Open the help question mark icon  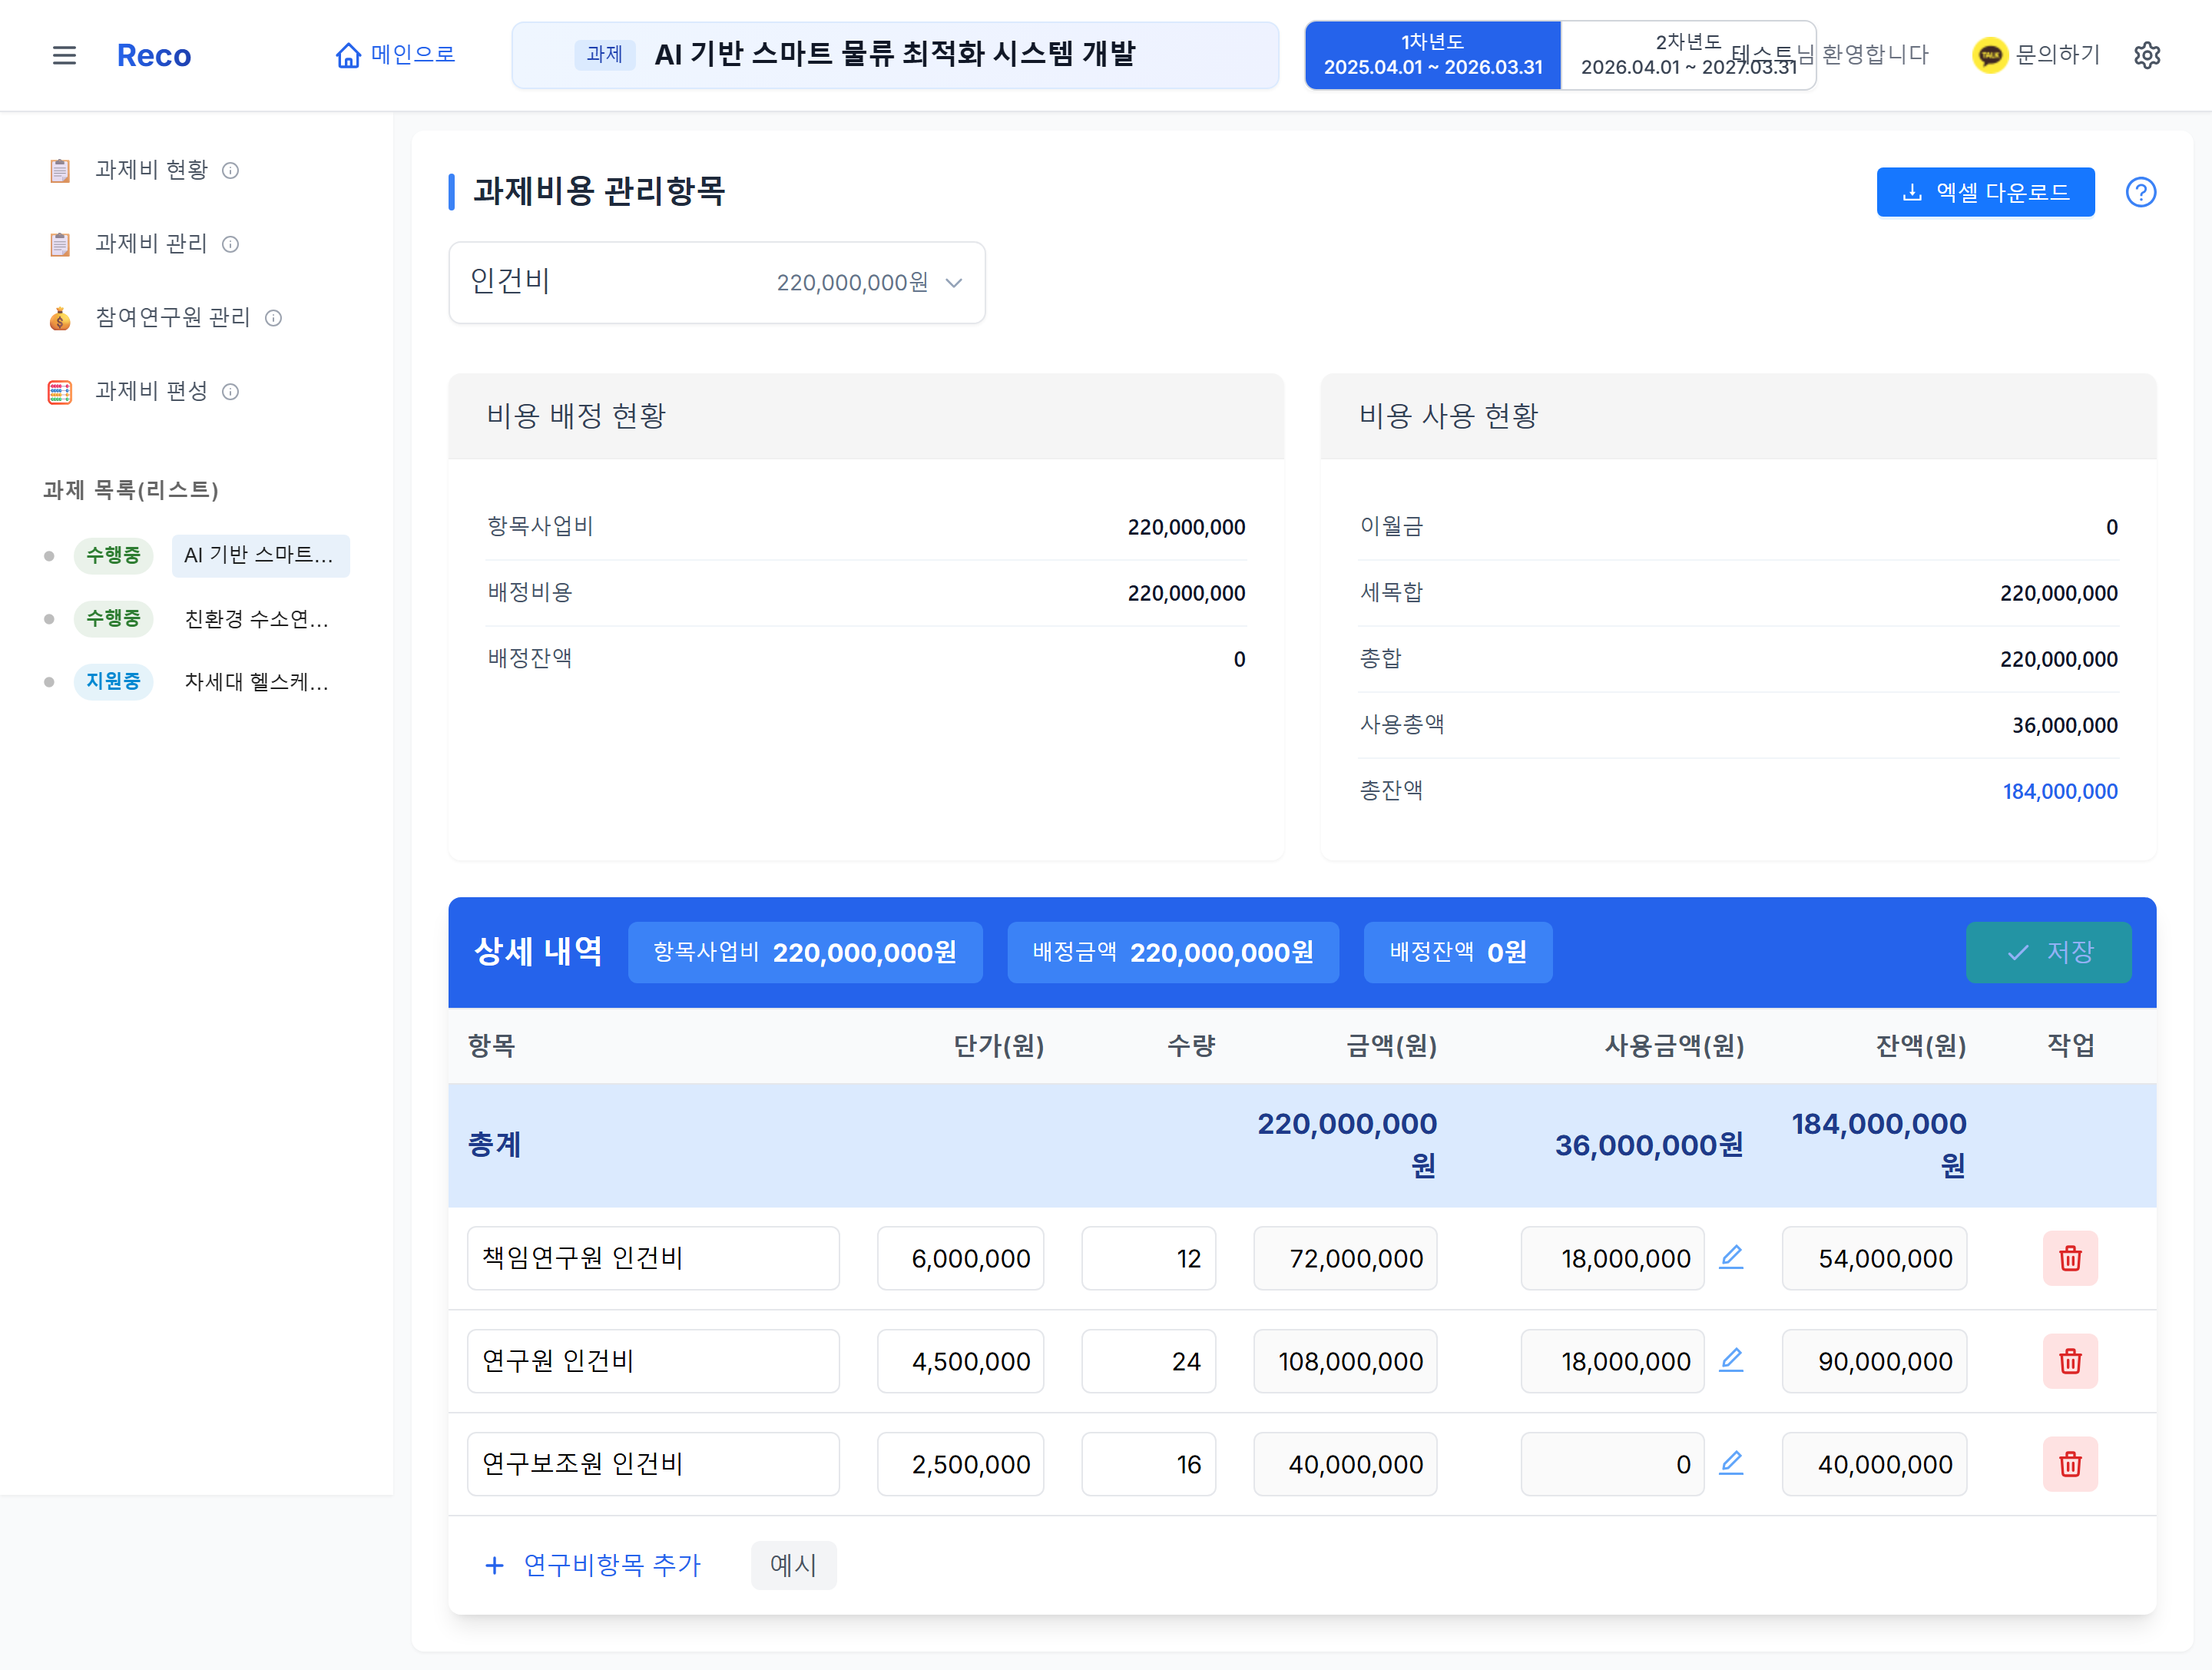[x=2140, y=192]
